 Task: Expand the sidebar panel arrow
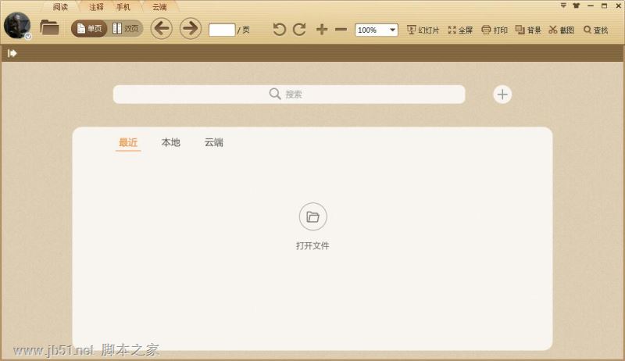tap(12, 53)
